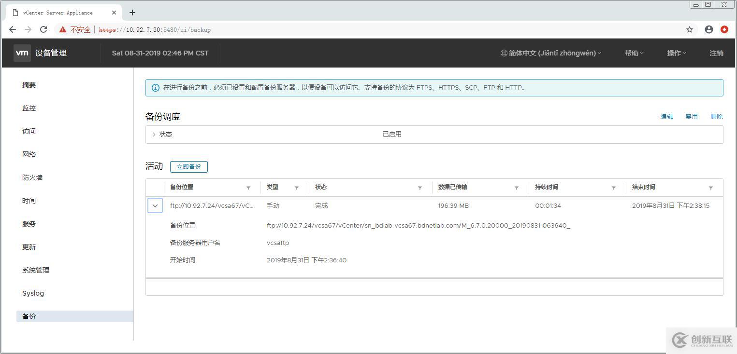This screenshot has height=354, width=737.
Task: Open the filter icon on 类型 column
Action: tap(297, 188)
